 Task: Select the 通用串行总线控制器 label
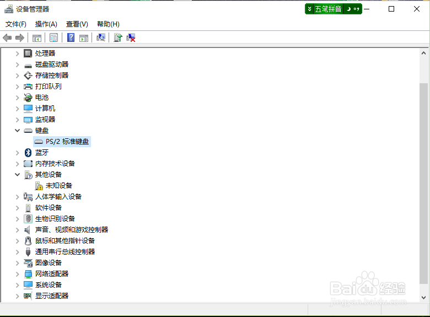tap(65, 252)
